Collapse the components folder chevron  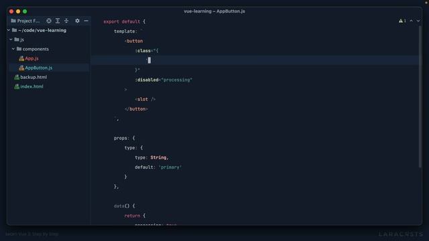coord(13,49)
